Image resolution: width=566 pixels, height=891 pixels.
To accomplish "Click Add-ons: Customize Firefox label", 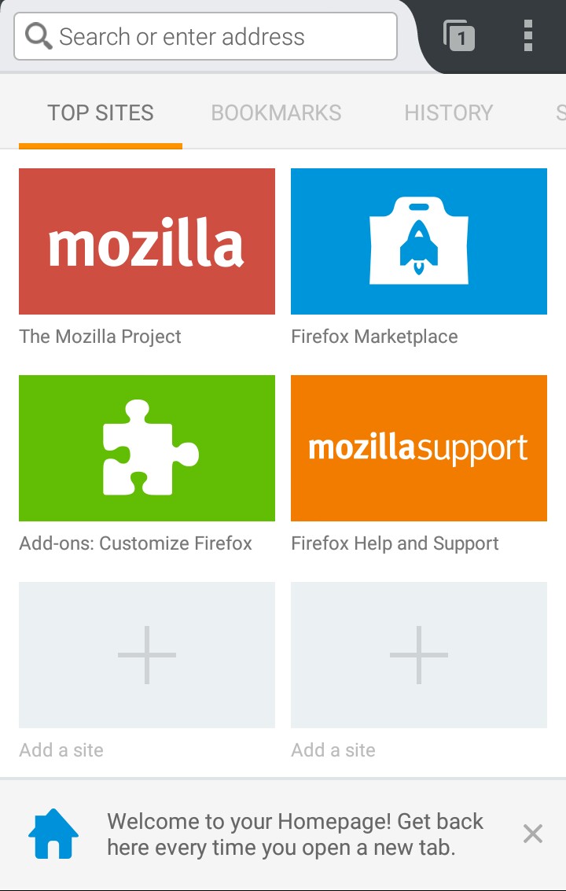I will pyautogui.click(x=135, y=543).
